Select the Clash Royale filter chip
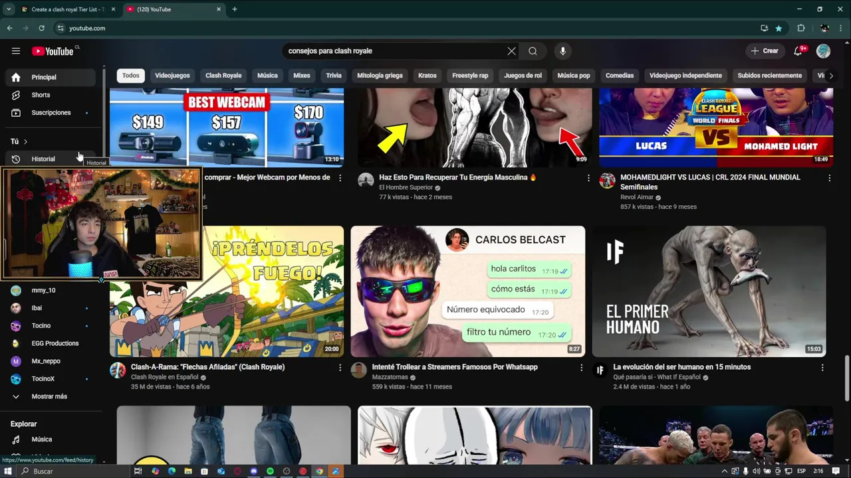The width and height of the screenshot is (851, 478). (223, 76)
